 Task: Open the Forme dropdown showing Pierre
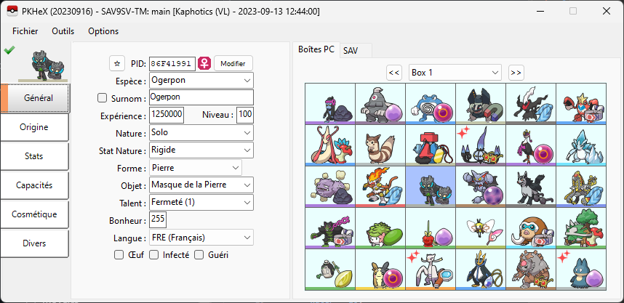pos(196,167)
